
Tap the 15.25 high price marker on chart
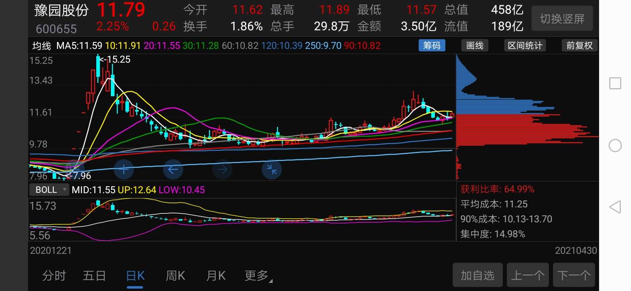(115, 59)
